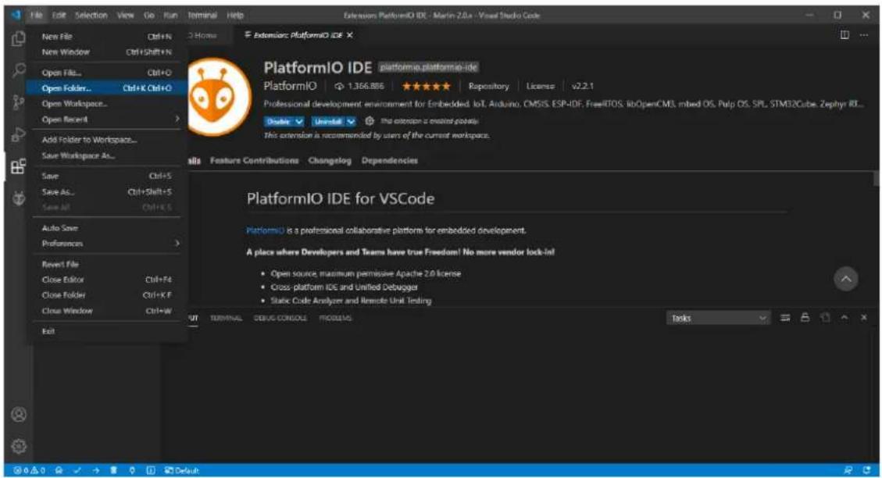Switch to Feature Contributions tab
The height and width of the screenshot is (478, 882).
[x=254, y=160]
